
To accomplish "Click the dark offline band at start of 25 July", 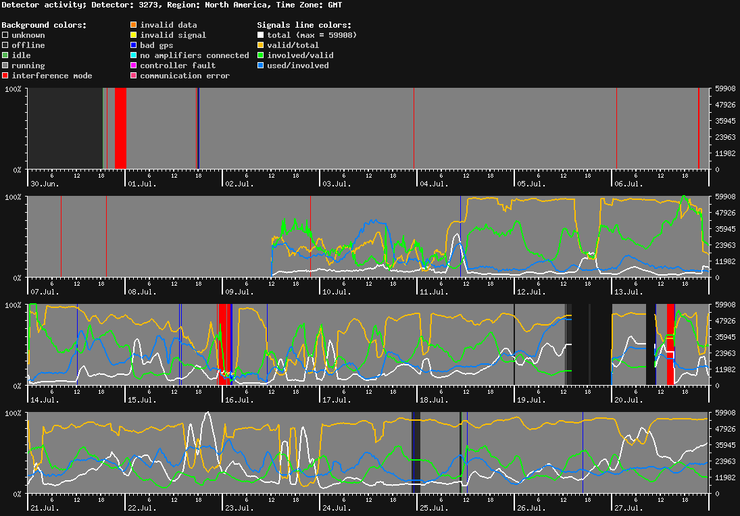I will 416,453.
